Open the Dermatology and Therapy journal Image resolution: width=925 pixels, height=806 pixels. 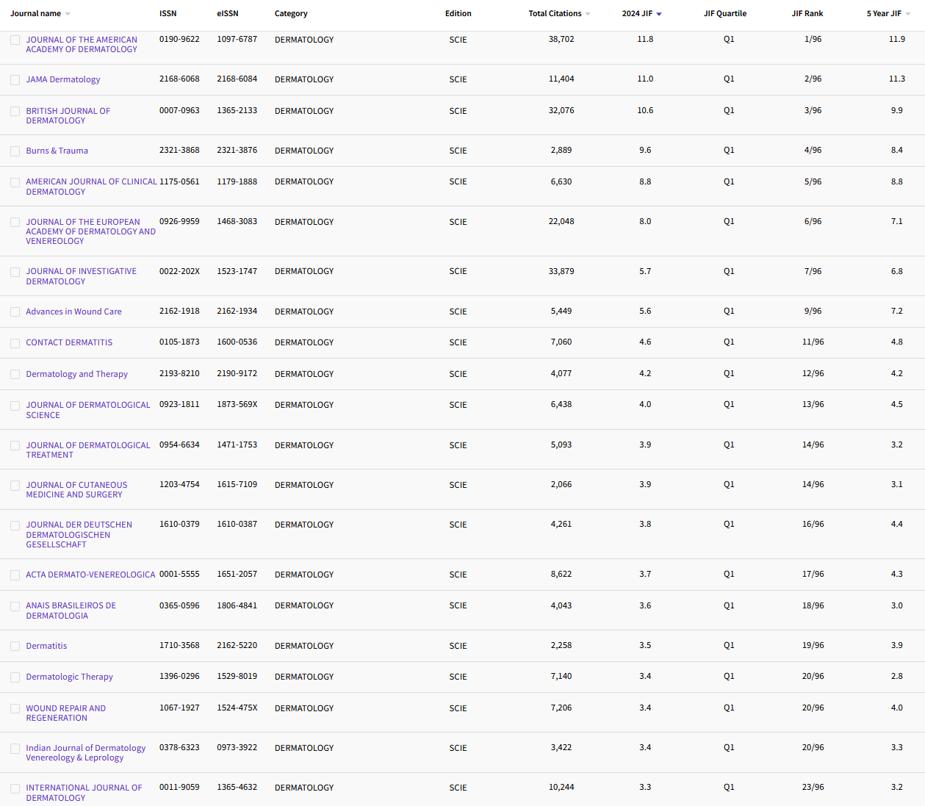pos(76,374)
